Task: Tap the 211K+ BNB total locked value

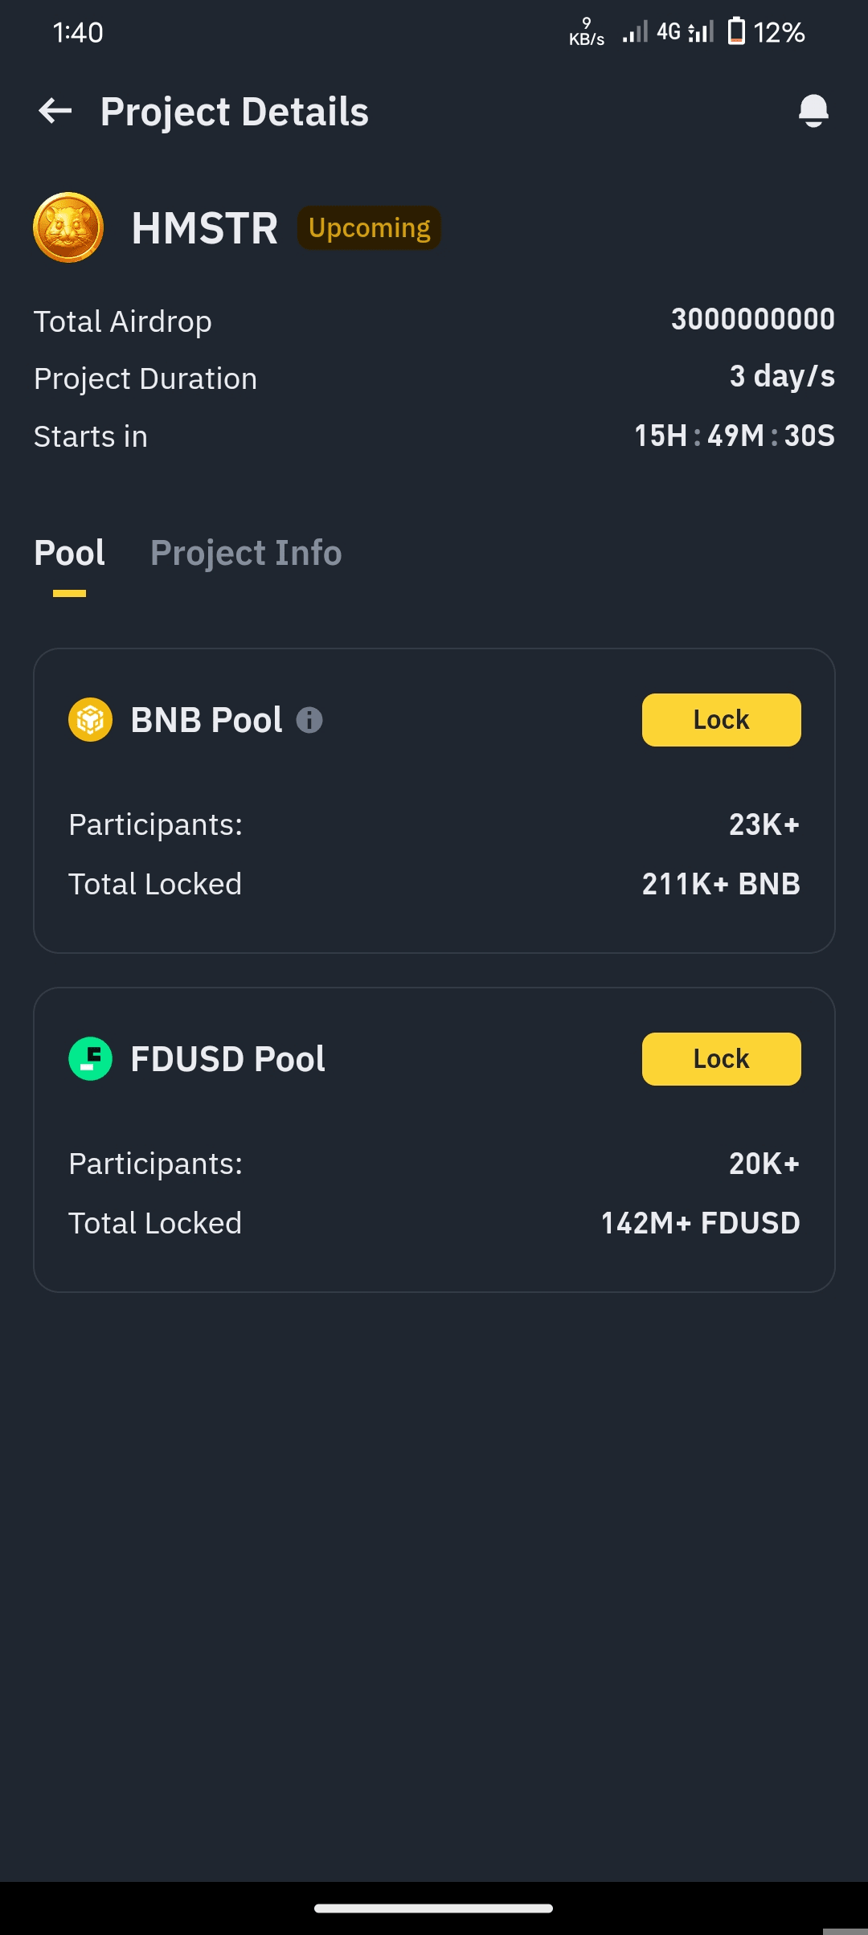Action: point(721,884)
